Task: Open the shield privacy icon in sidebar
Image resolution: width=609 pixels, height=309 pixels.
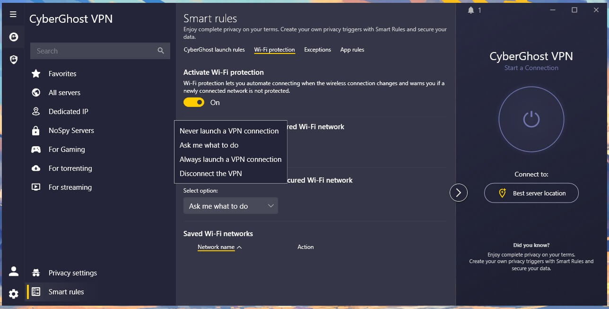Action: pos(14,60)
